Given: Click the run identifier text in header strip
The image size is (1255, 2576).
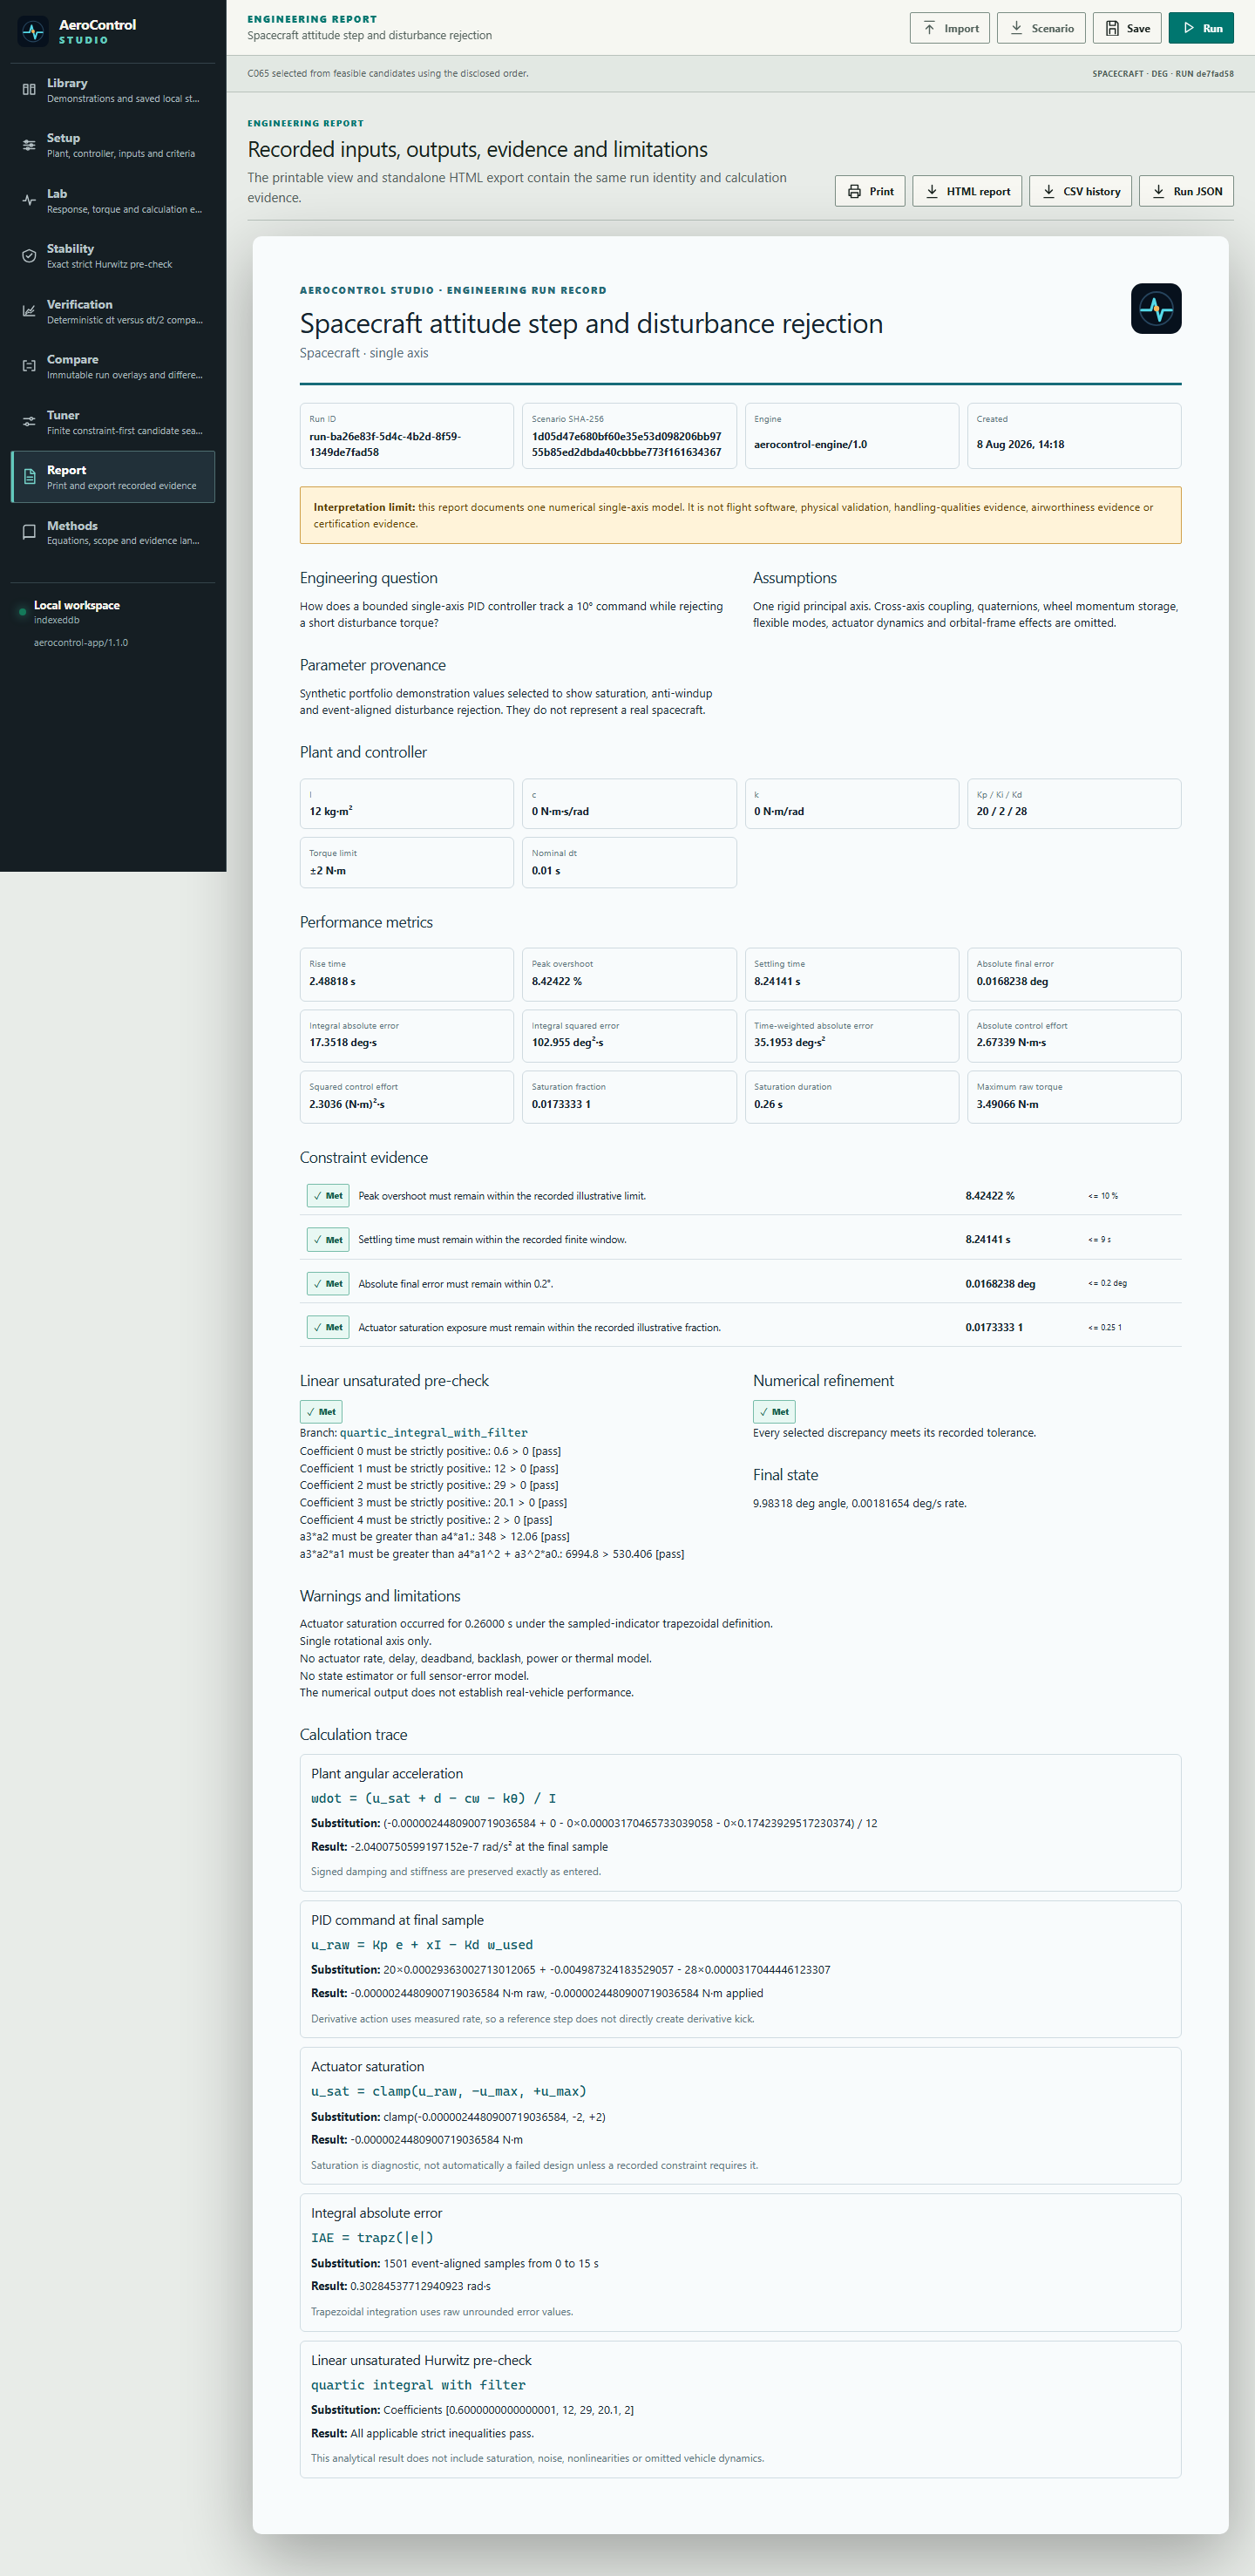Looking at the screenshot, I should pyautogui.click(x=1163, y=74).
